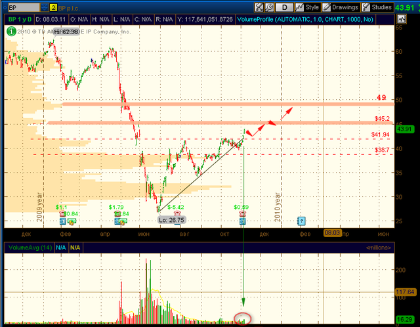Screen dimensions: 420x327
Task: Click the '$38.7' level label
Action: [x=382, y=150]
